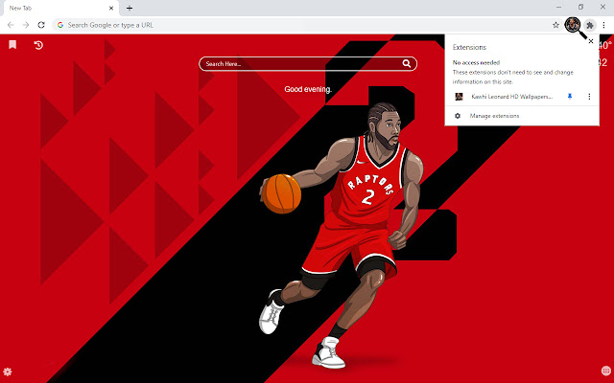Click the Kawhi Leonard extension thumbnail icon
The width and height of the screenshot is (614, 383).
pos(459,96)
